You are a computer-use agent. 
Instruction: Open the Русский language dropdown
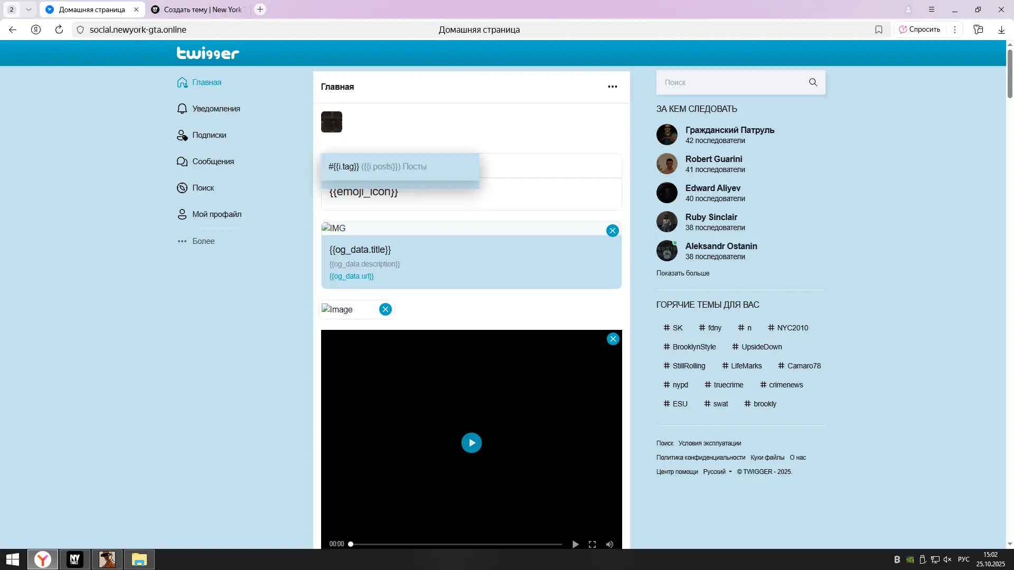tap(717, 472)
